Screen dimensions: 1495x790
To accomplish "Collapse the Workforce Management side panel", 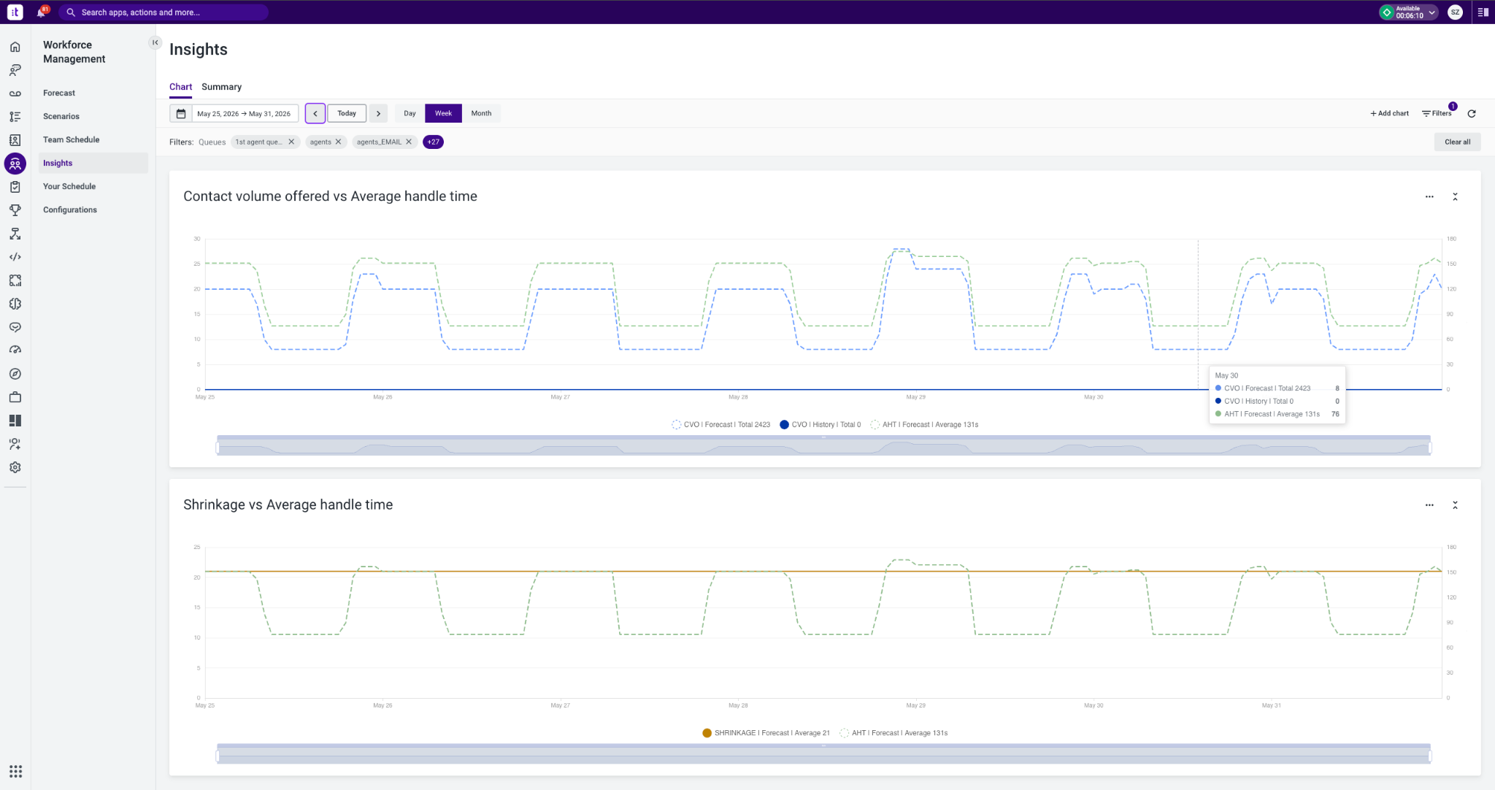I will click(x=155, y=42).
